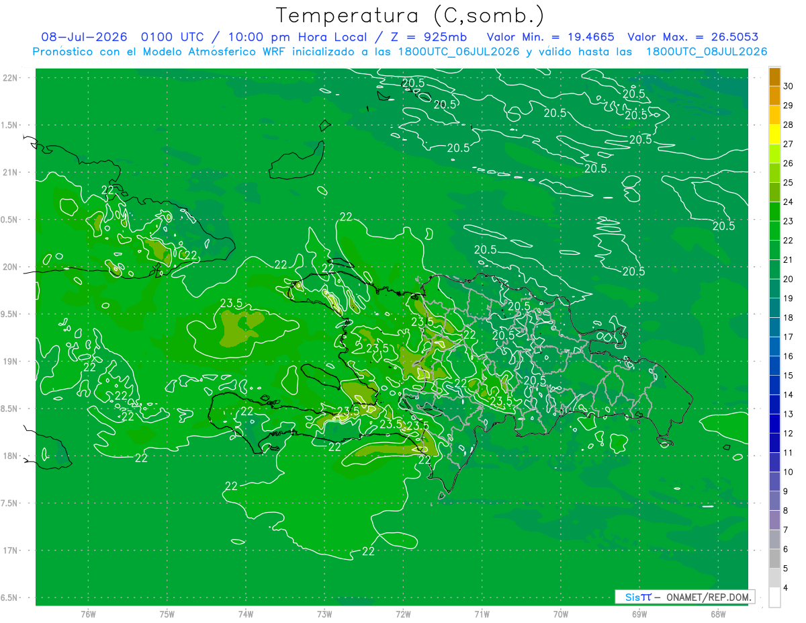The width and height of the screenshot is (806, 623).
Task: Click the "69W" longitude axis label
Action: [639, 614]
